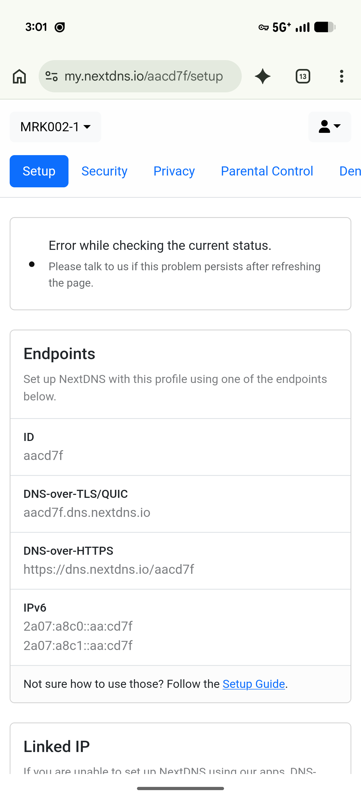The height and width of the screenshot is (803, 361).
Task: Open site info from the address bar icon
Action: pos(52,76)
